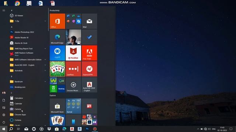Viewport: 236px width, 132px height.
Task: Click the ENG language indicator
Action: click(x=214, y=129)
